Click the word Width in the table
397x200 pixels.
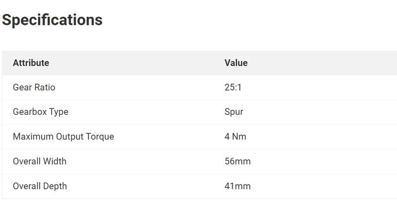tap(55, 161)
